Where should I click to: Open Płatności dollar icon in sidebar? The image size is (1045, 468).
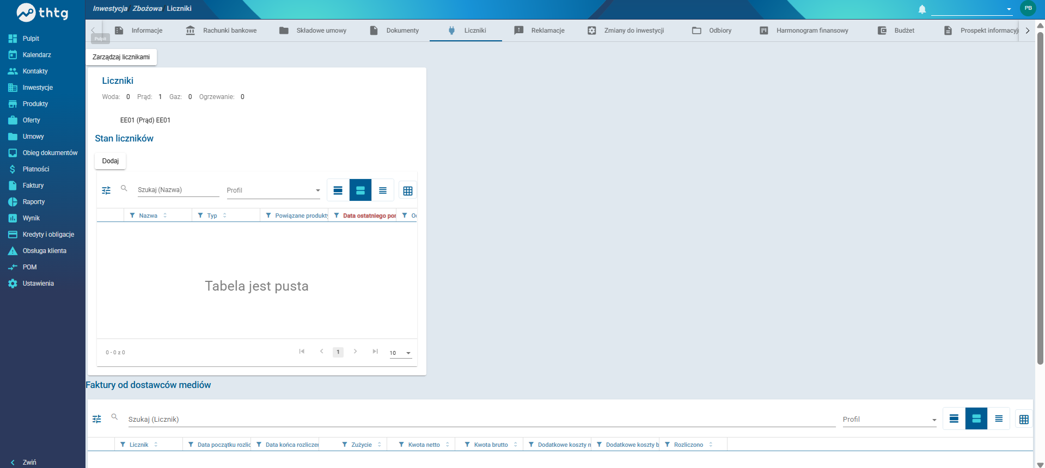point(13,169)
